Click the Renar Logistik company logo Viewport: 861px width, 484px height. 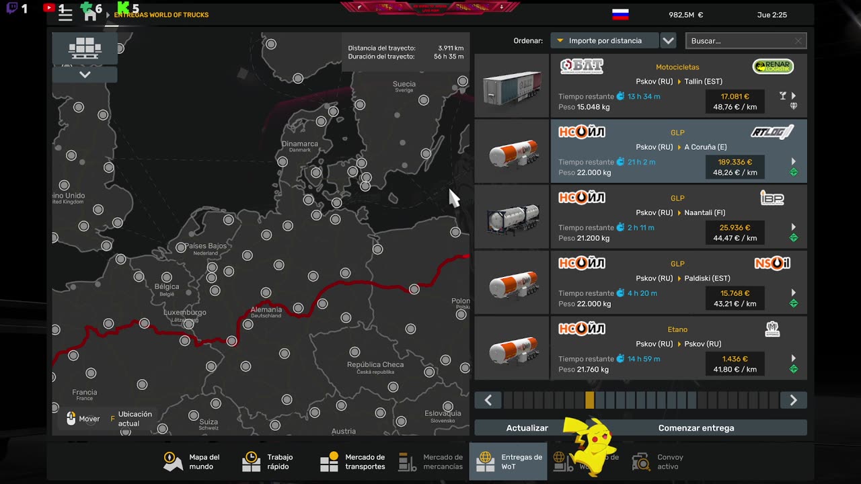773,67
